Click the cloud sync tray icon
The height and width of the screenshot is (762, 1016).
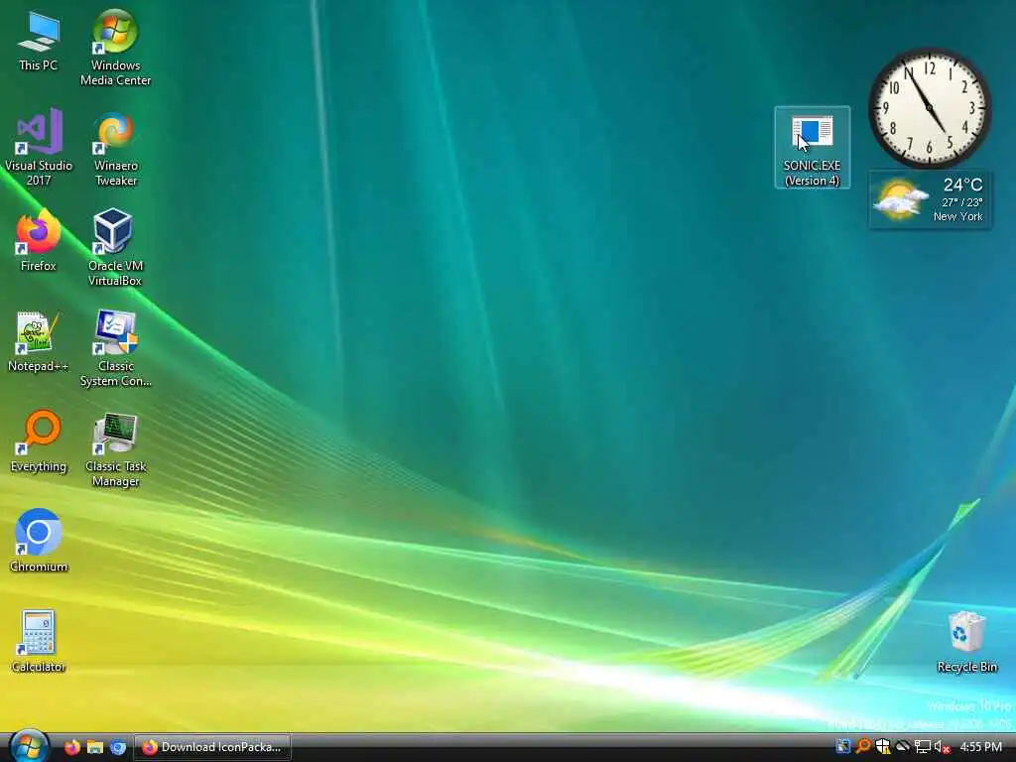tap(903, 746)
